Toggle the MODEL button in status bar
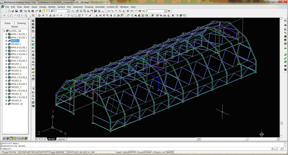Viewport: 288px width, 155px height. [x=171, y=152]
